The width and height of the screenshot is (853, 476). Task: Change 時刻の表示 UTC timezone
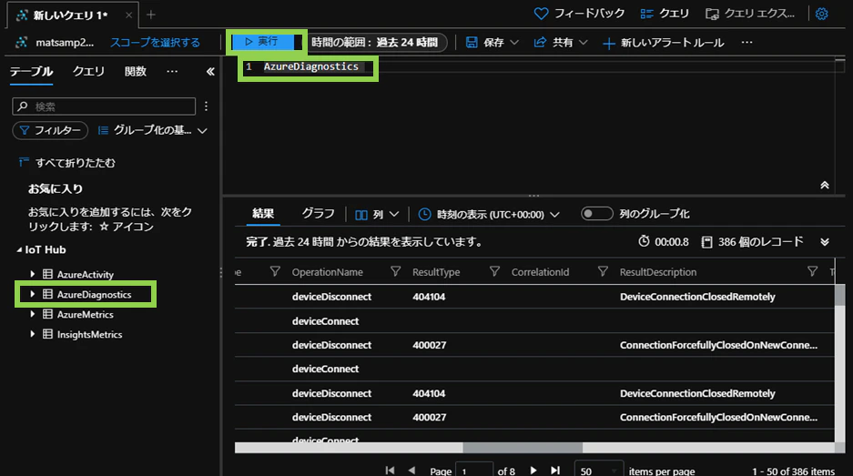(x=489, y=214)
